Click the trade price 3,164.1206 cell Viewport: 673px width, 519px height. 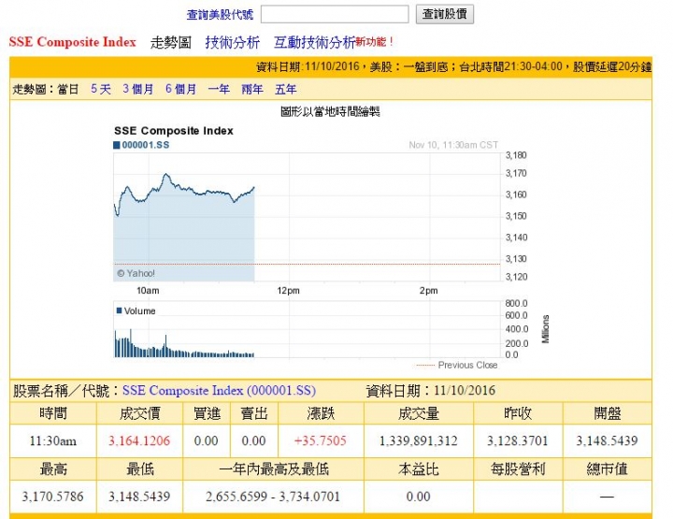pos(139,440)
